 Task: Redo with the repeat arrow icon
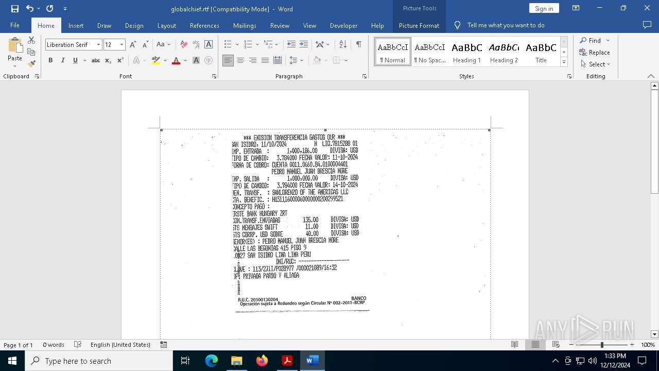coord(49,9)
